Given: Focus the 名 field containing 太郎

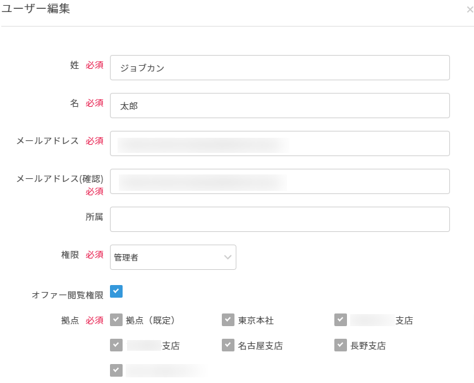Looking at the screenshot, I should click(279, 106).
